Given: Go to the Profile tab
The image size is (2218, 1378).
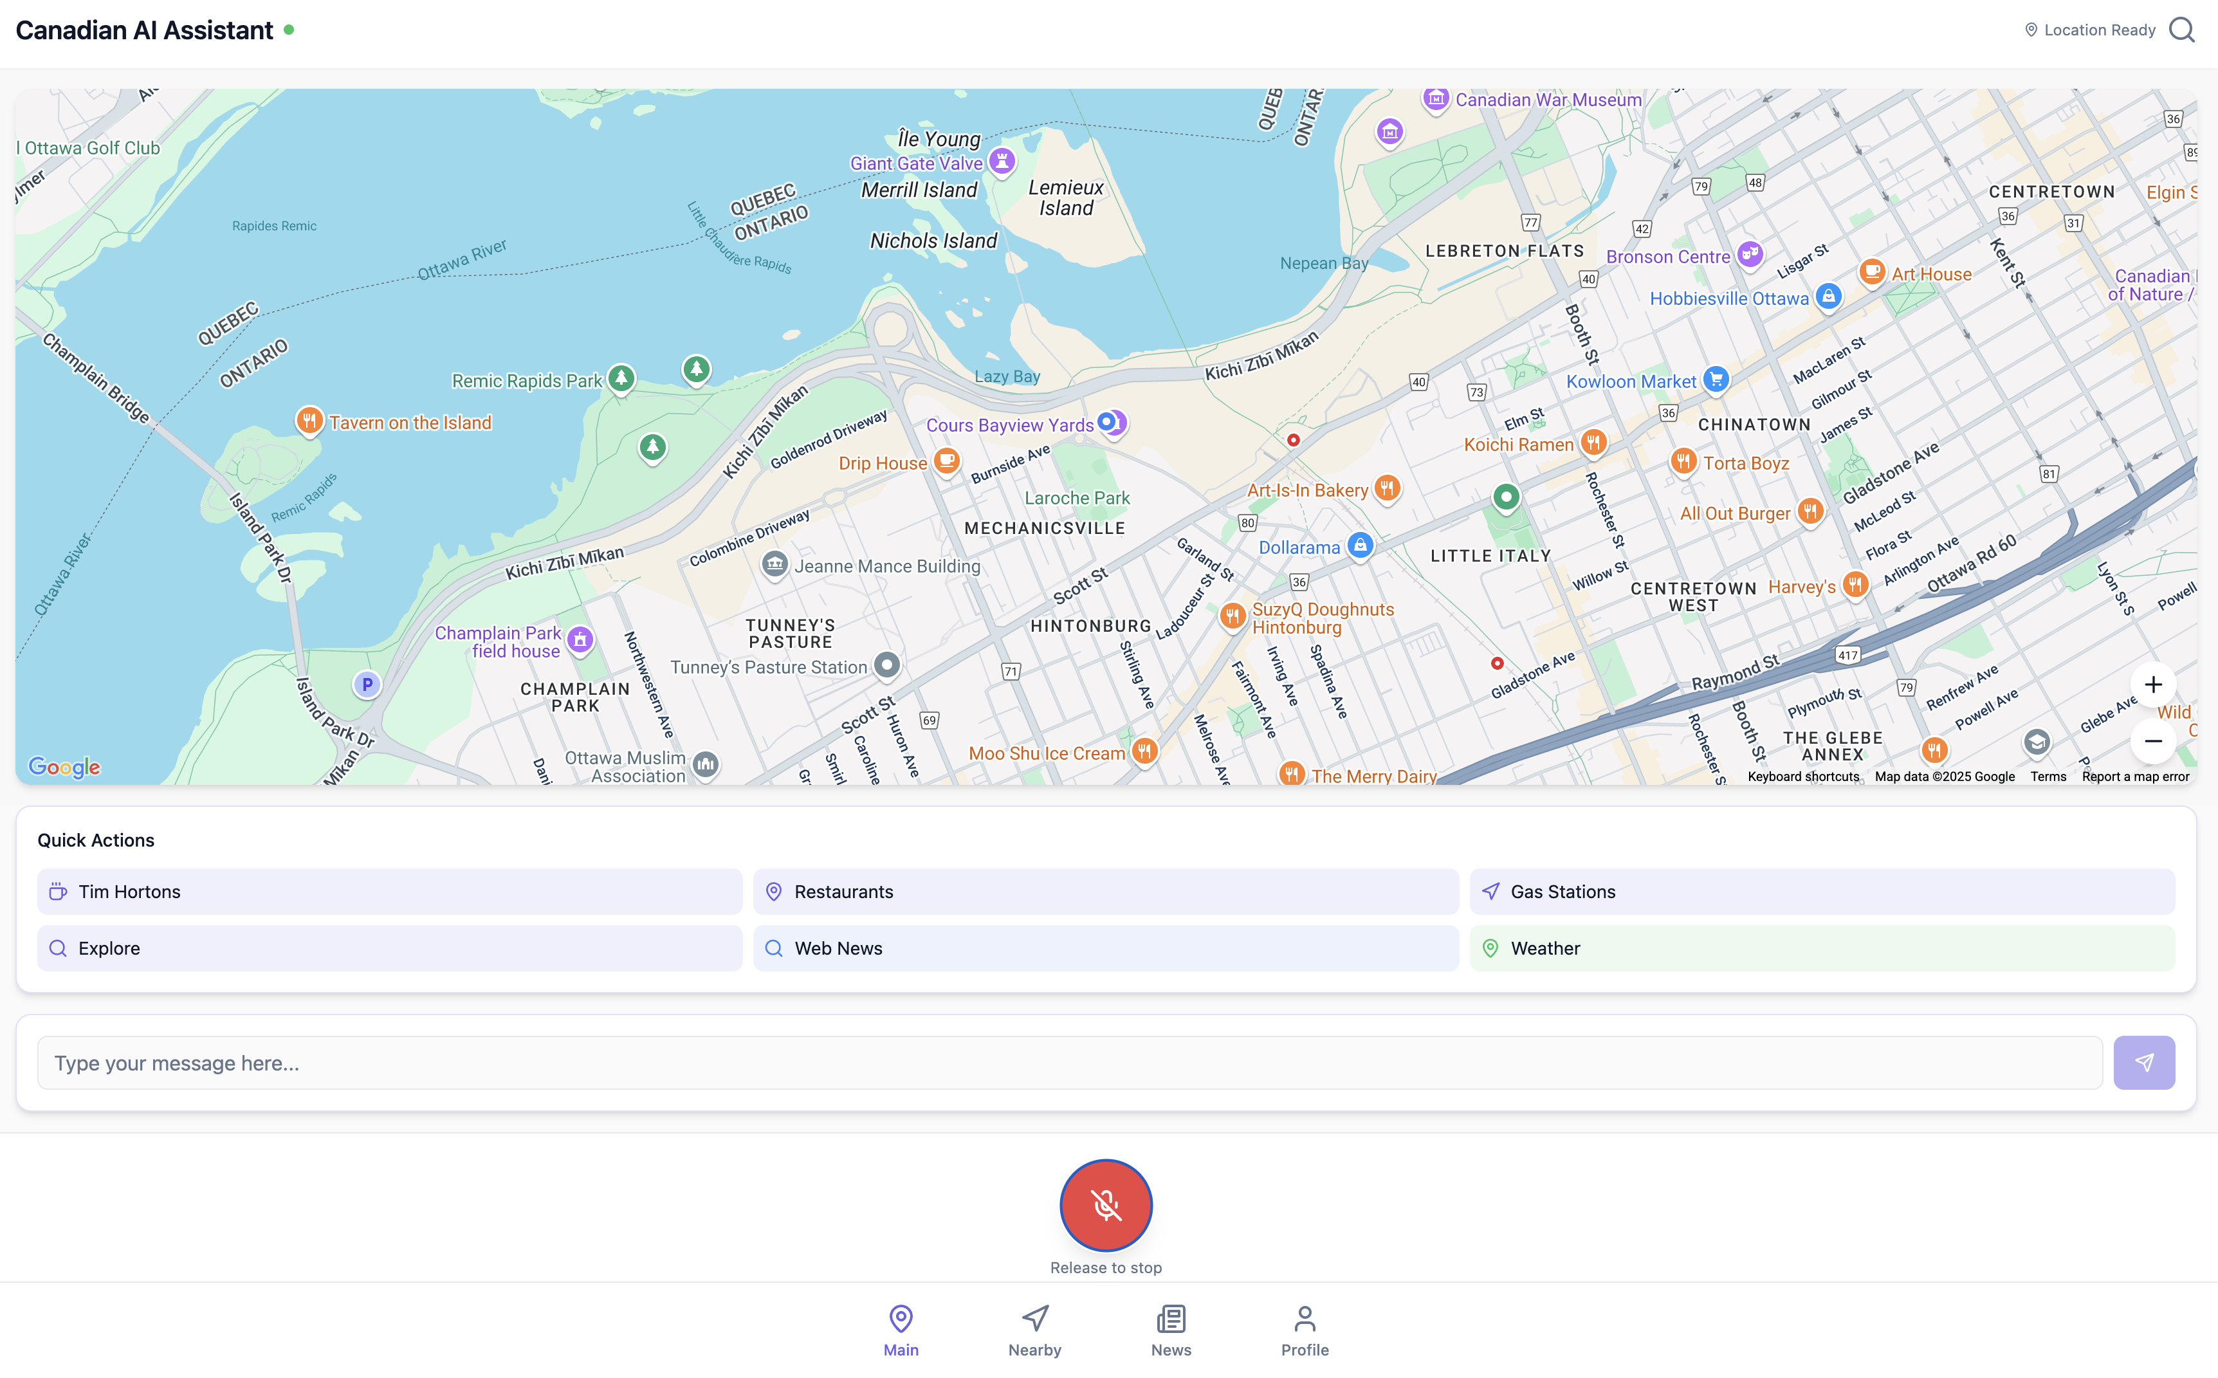Looking at the screenshot, I should [1304, 1330].
